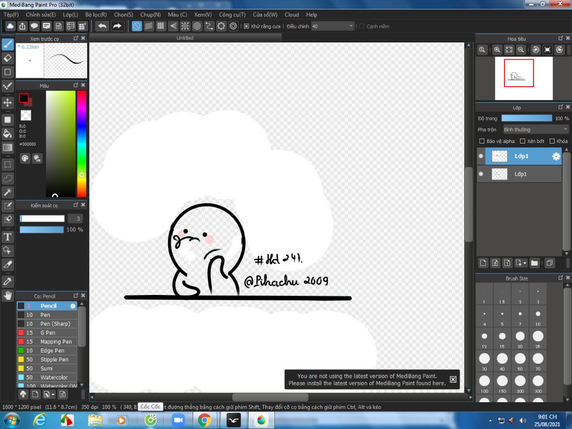Image resolution: width=572 pixels, height=429 pixels.
Task: Toggle the Khử răng cưa checkbox
Action: point(246,26)
